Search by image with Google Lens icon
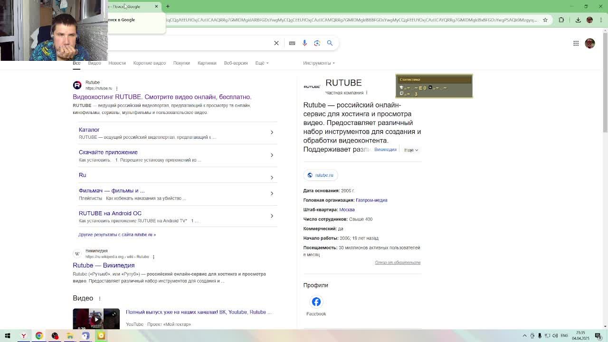608x342 pixels. click(317, 43)
